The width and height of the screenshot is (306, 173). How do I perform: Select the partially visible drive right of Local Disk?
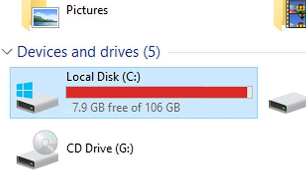coord(287,102)
